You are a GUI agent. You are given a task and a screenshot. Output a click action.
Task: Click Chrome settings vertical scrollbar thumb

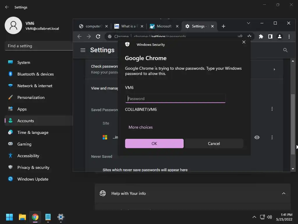point(293,124)
